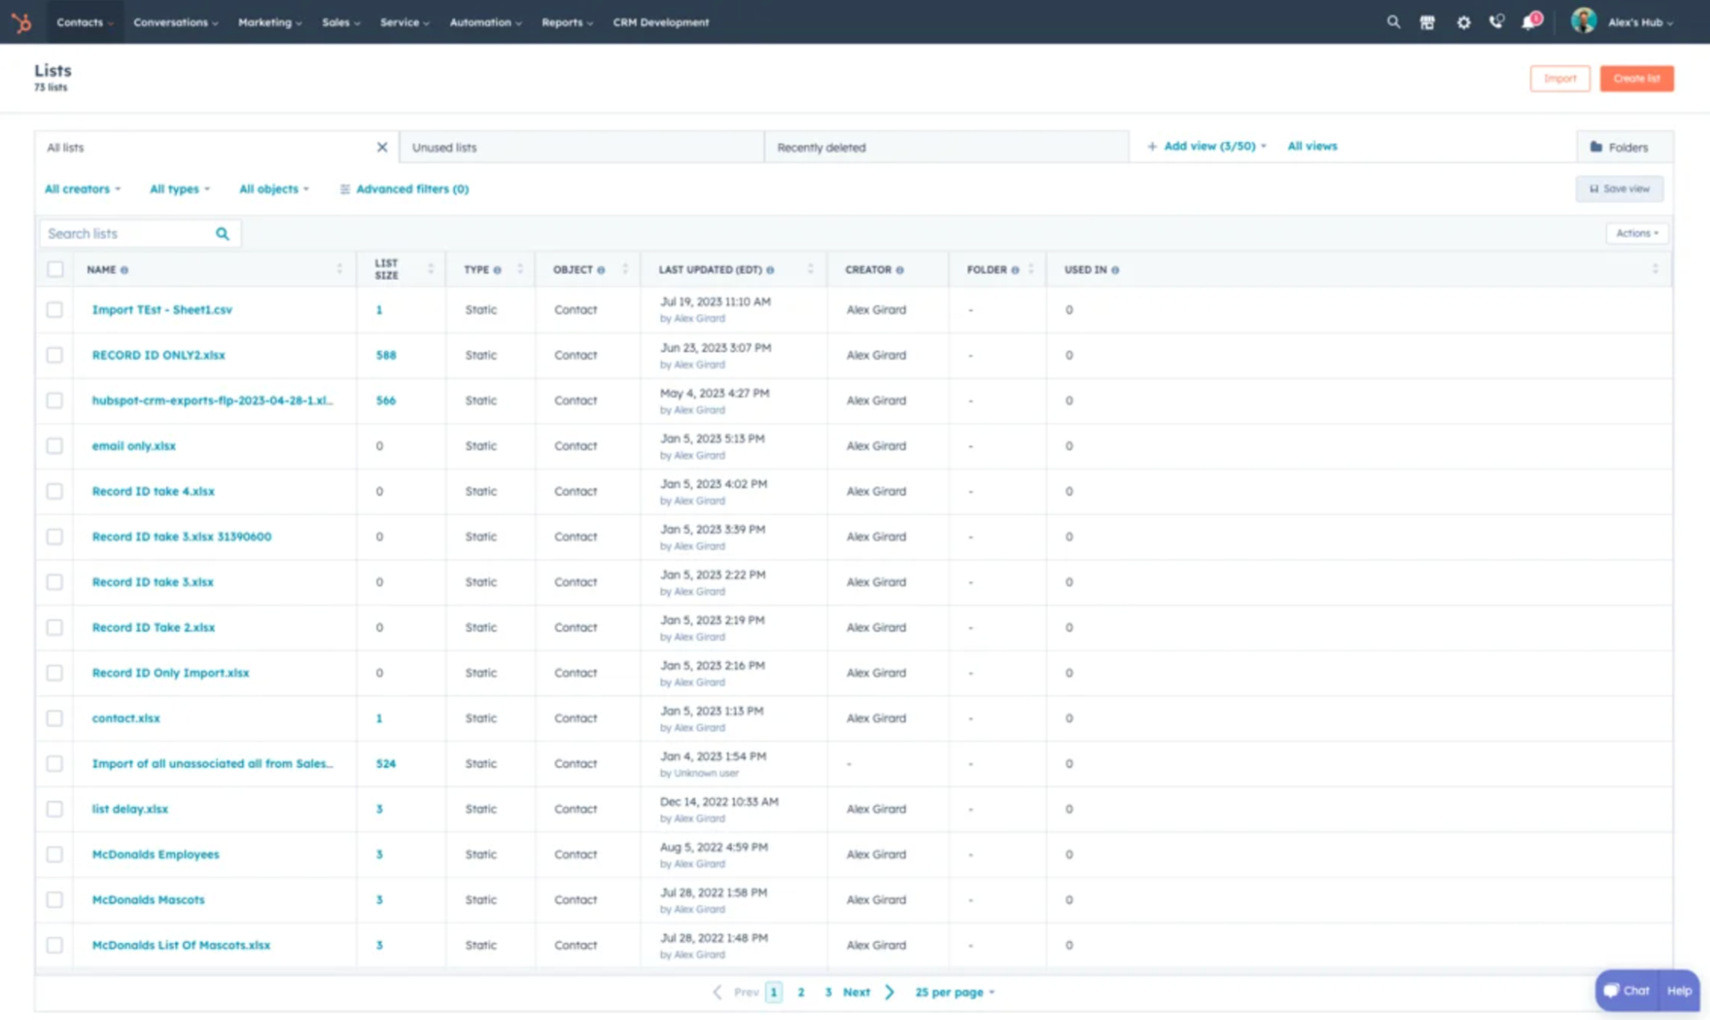This screenshot has width=1710, height=1020.
Task: Click the Save view button
Action: point(1619,189)
